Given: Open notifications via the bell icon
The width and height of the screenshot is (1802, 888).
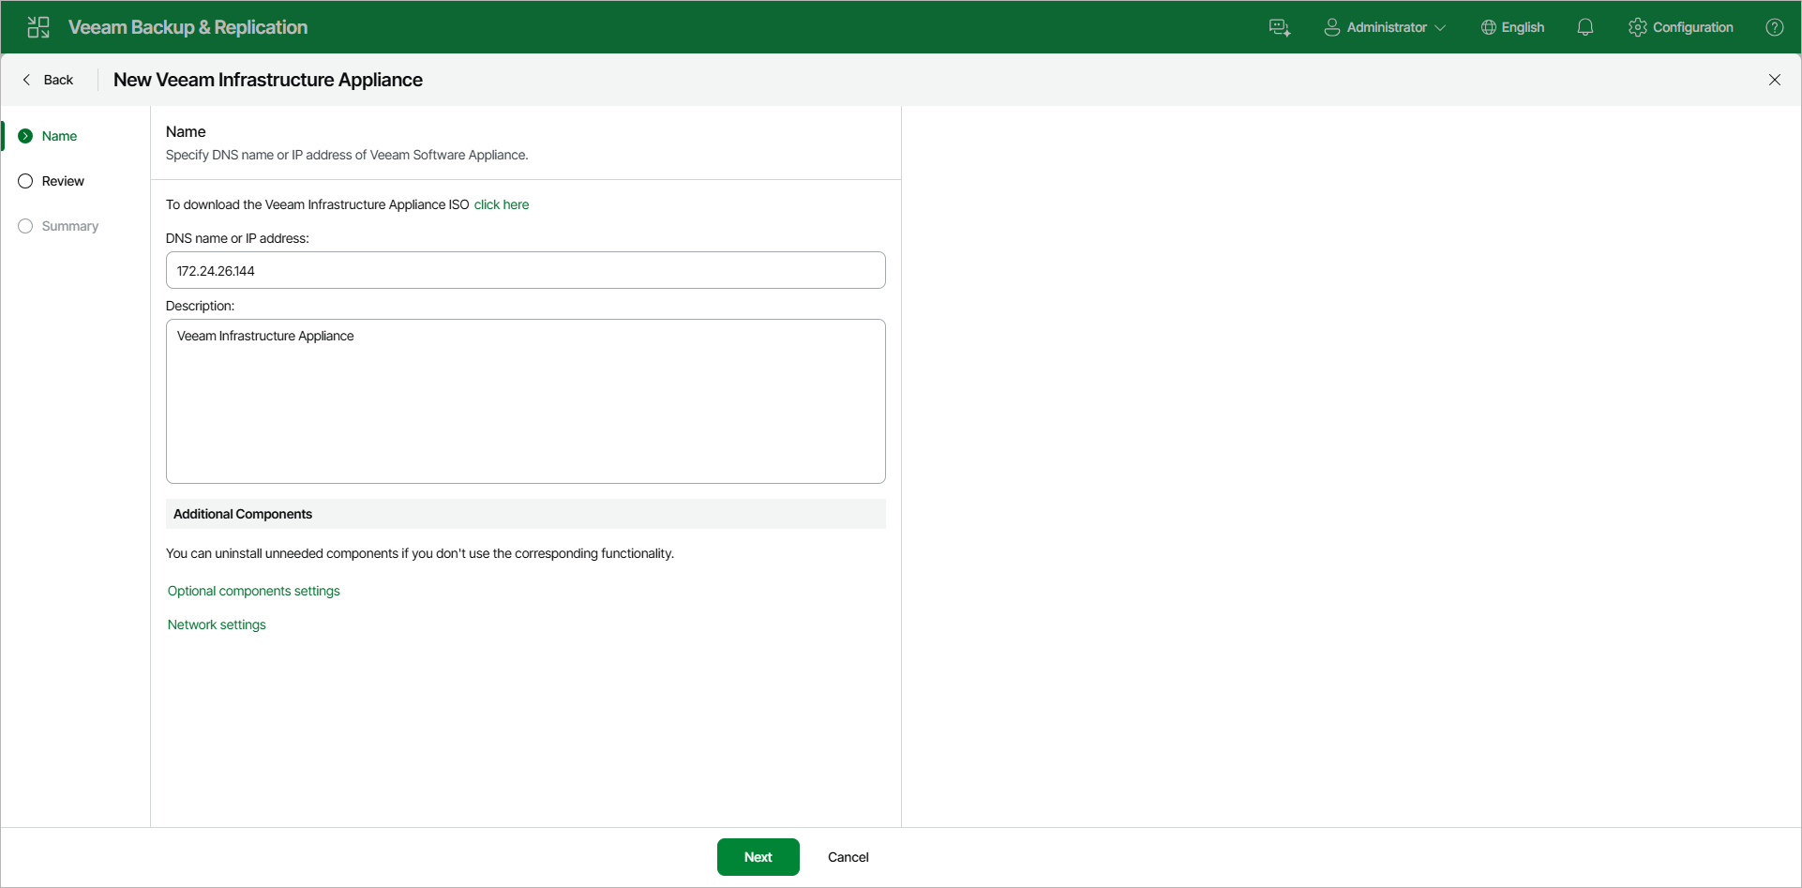Looking at the screenshot, I should 1584,26.
